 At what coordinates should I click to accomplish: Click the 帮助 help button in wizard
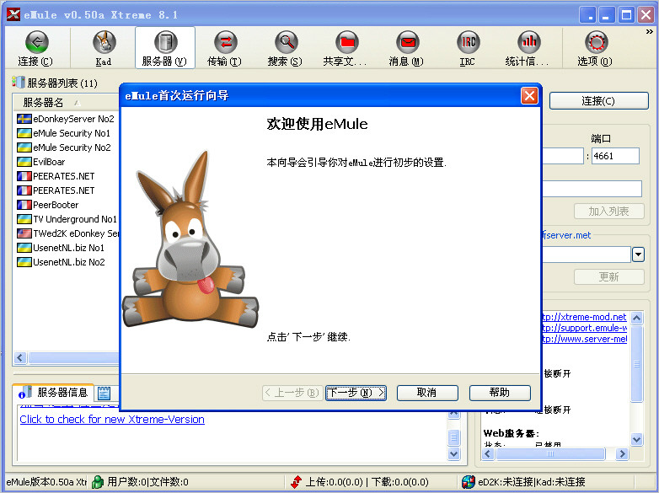point(500,393)
